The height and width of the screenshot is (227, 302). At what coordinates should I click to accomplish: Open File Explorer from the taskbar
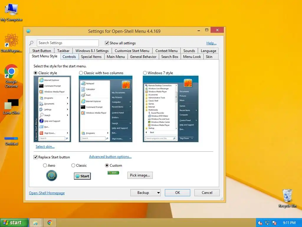[x=35, y=223]
